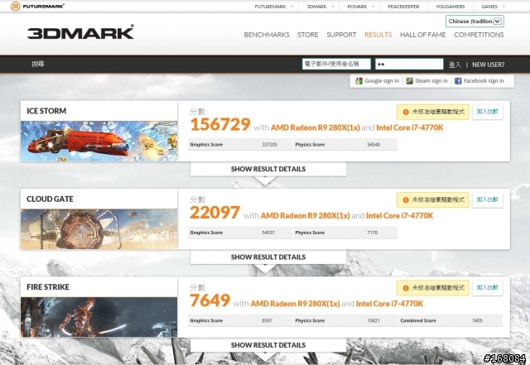Click the 登入 login button

pyautogui.click(x=455, y=65)
